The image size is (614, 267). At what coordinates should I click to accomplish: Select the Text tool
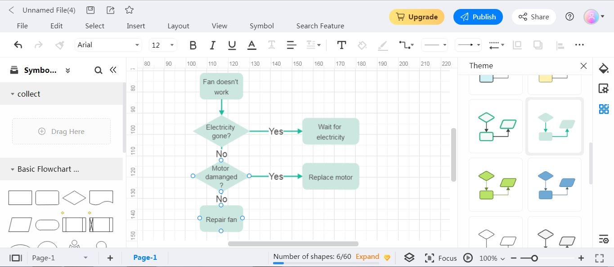click(341, 45)
